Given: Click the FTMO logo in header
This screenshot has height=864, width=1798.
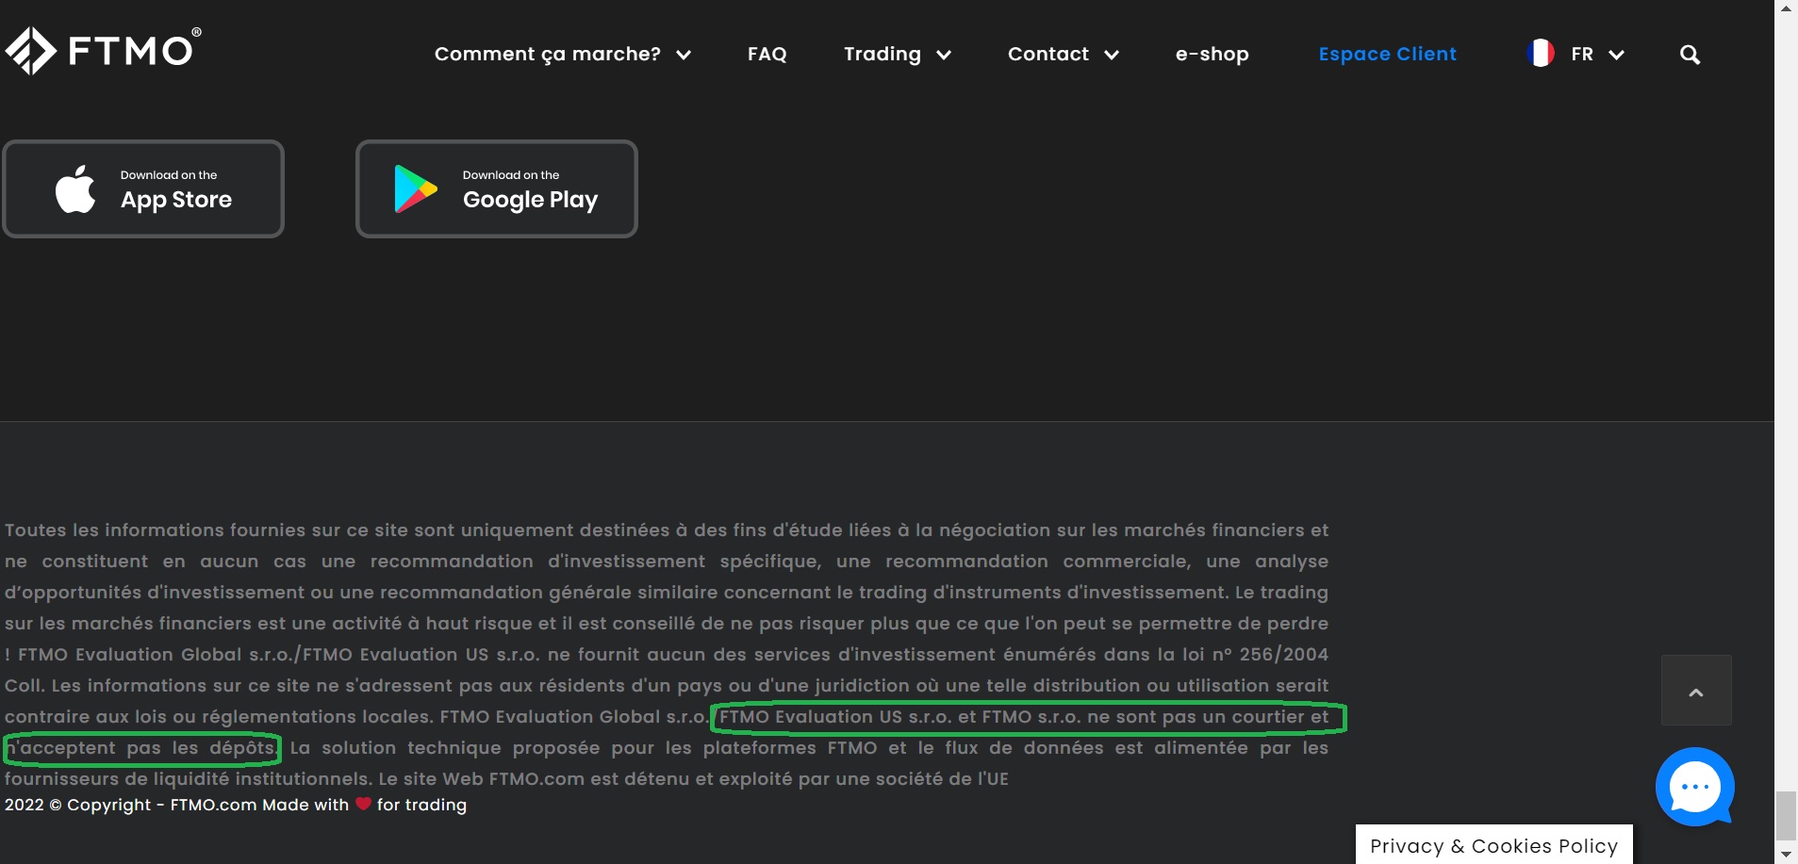Looking at the screenshot, I should click(103, 50).
